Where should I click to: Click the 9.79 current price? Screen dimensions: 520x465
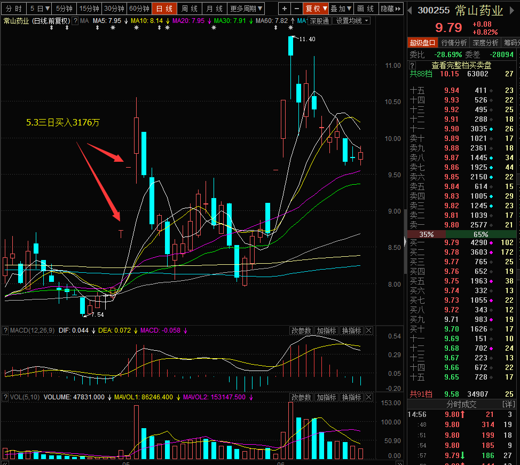coord(448,28)
